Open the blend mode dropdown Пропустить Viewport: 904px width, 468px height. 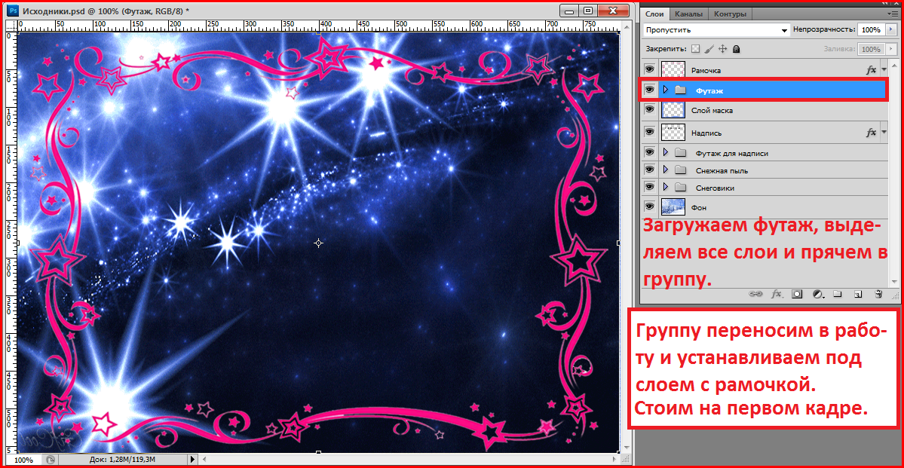pyautogui.click(x=716, y=30)
